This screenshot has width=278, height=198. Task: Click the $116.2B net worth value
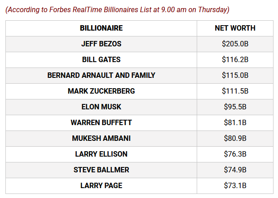(x=235, y=60)
